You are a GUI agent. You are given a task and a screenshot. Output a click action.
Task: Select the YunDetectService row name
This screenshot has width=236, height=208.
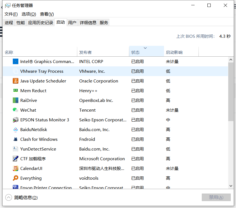click(38, 149)
